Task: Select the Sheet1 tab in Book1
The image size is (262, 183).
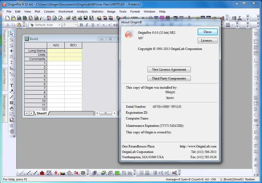Action: tap(42, 113)
